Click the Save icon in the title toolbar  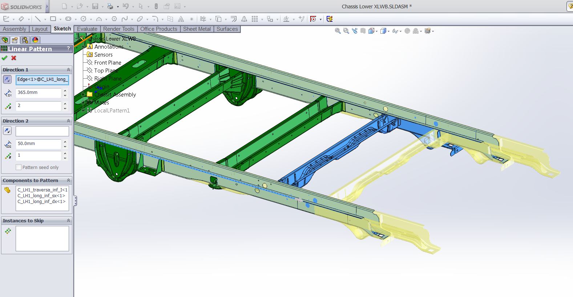click(x=95, y=7)
